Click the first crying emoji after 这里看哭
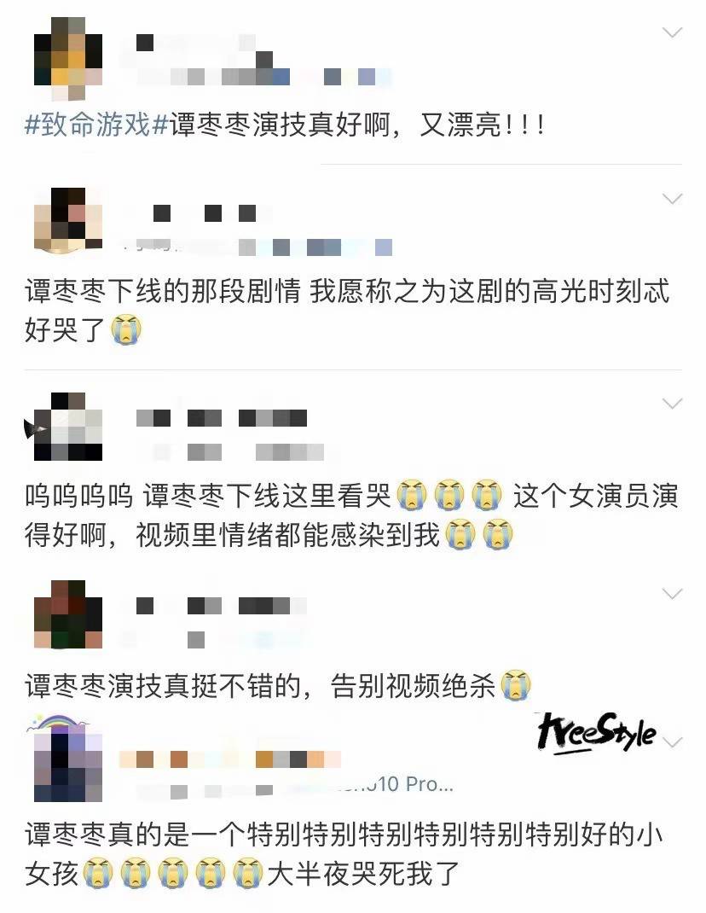 pyautogui.click(x=412, y=495)
